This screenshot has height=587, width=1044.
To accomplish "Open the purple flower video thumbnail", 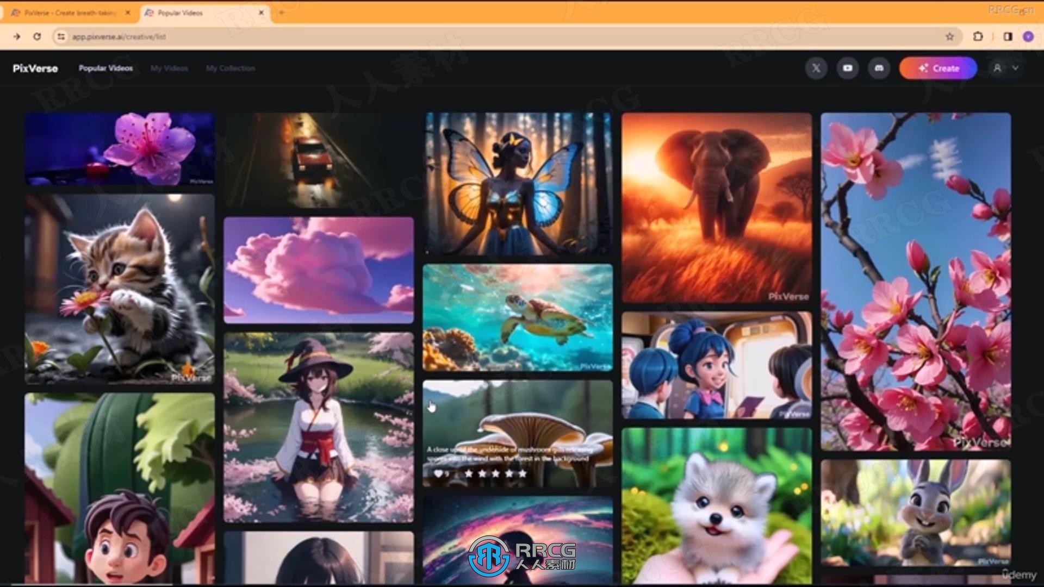I will [x=120, y=149].
